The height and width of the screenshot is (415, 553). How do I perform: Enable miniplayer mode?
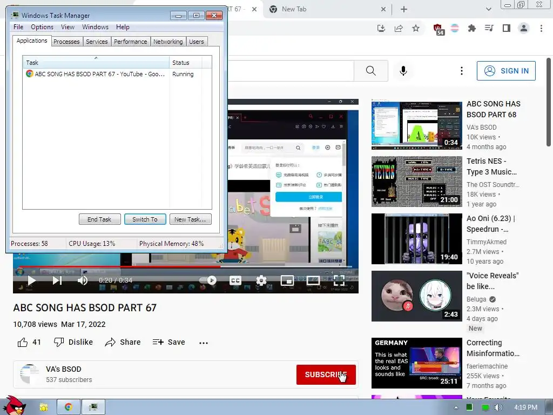coord(287,280)
